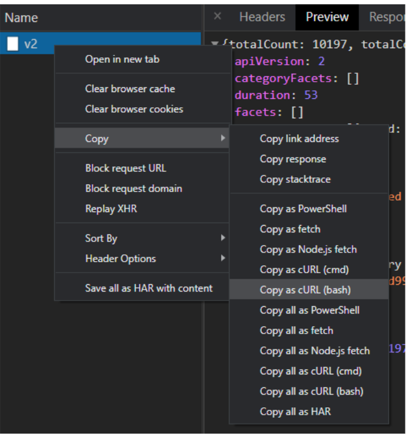Select Clear browser cache

click(130, 88)
